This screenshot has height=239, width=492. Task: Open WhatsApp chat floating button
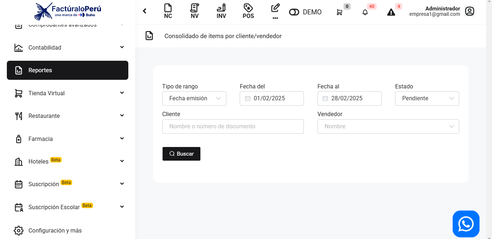click(466, 224)
